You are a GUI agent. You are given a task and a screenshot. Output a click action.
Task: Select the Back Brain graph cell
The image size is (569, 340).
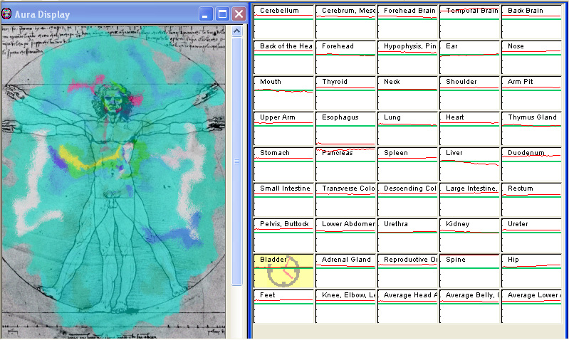532,22
